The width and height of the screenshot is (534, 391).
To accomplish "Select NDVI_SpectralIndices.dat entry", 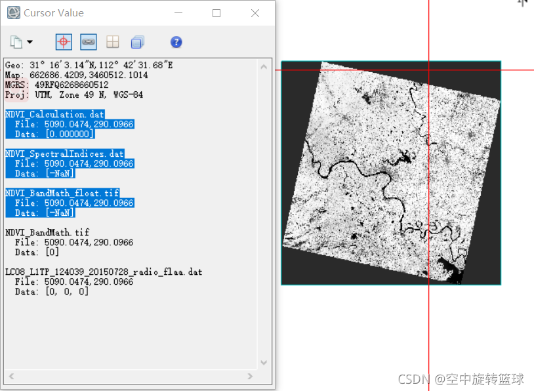I will pyautogui.click(x=65, y=154).
